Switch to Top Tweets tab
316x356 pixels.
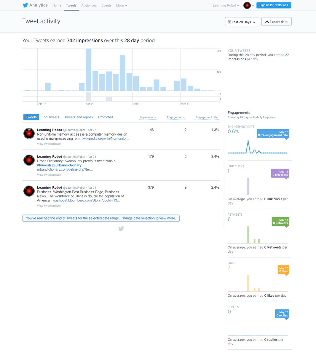coord(50,117)
